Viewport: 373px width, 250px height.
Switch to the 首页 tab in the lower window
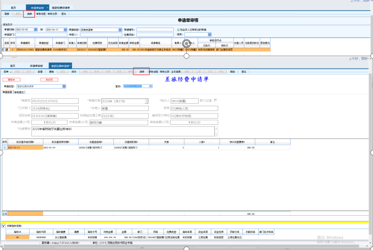pos(12,66)
